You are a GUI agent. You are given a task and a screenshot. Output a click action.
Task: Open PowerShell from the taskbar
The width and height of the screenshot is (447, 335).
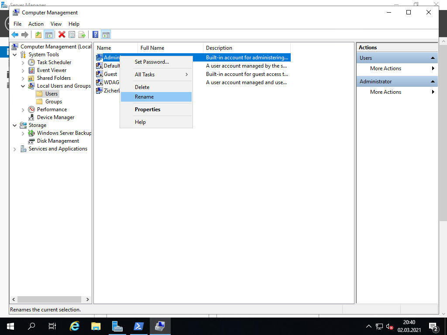(139, 326)
